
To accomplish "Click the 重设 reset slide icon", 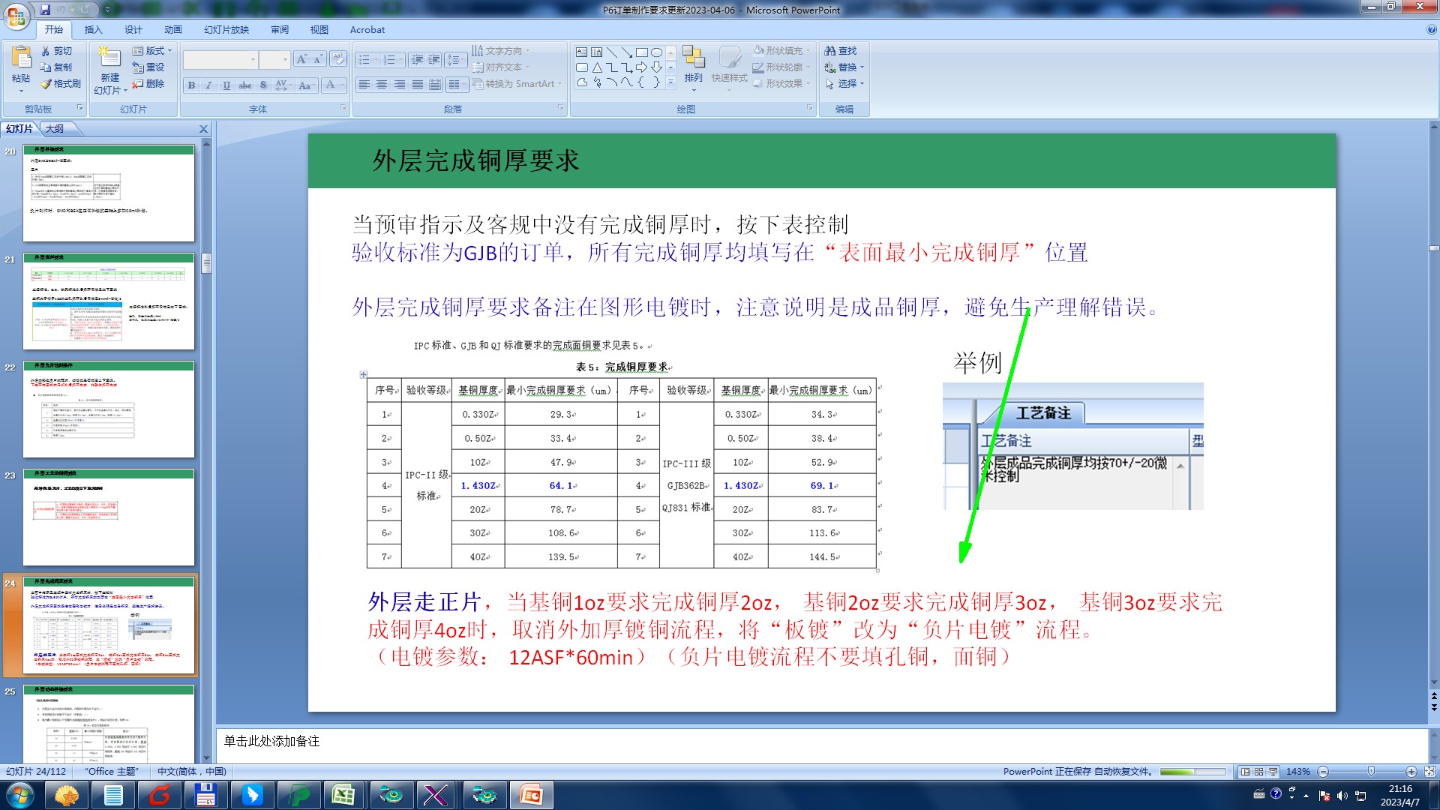I will point(138,67).
